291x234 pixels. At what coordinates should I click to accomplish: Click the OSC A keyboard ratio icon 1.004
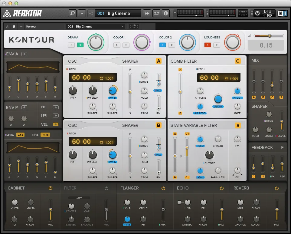[x=101, y=78]
